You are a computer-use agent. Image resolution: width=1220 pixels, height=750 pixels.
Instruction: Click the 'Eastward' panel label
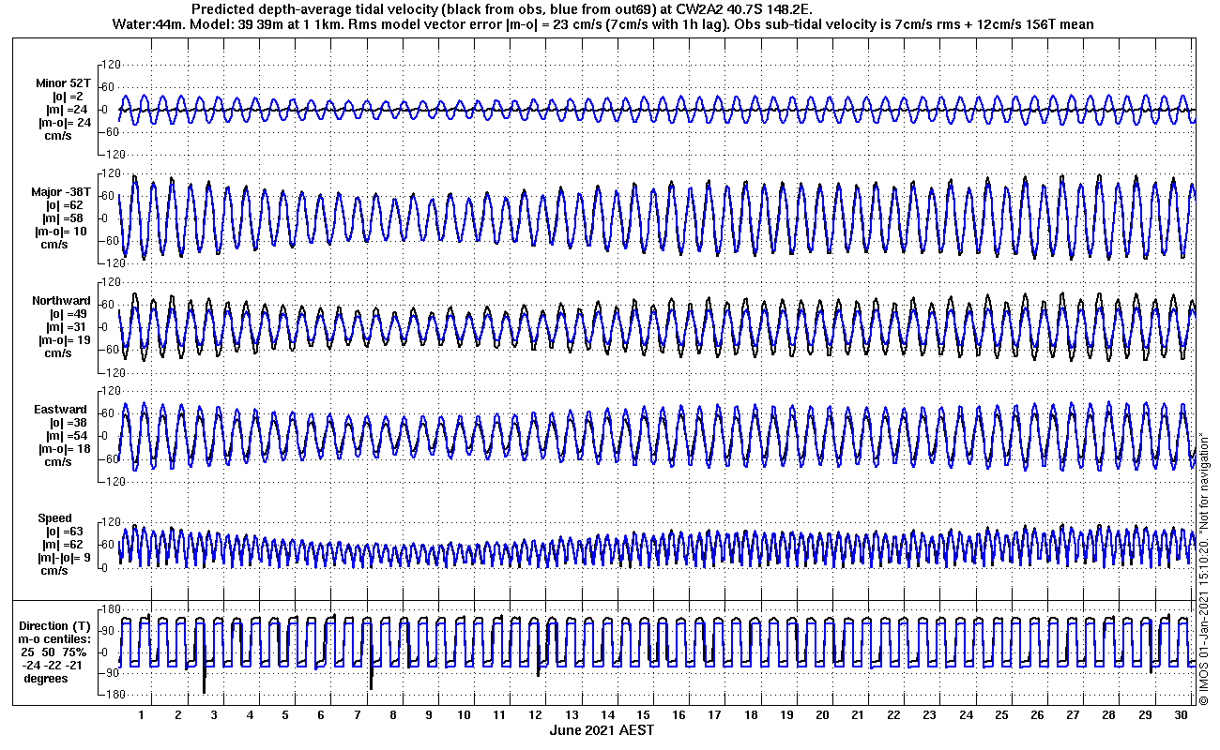pyautogui.click(x=61, y=410)
